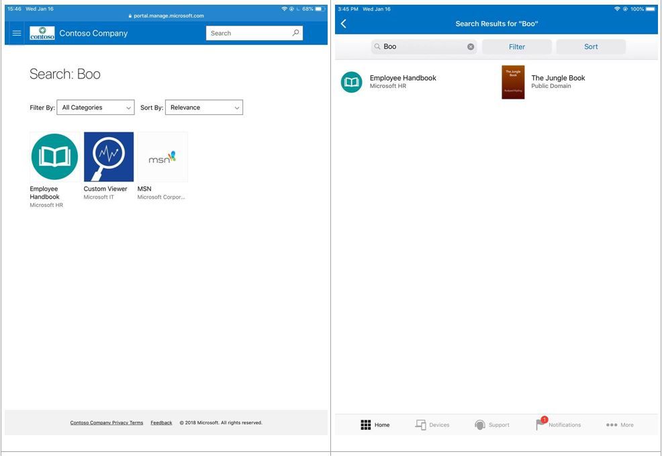This screenshot has height=456, width=662.
Task: Click the Microsoft HR publisher text in web results
Action: coord(46,205)
